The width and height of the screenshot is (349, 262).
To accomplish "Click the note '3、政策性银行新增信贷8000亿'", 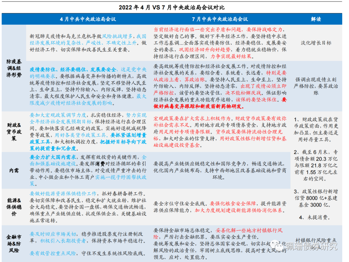I will click(x=316, y=195).
